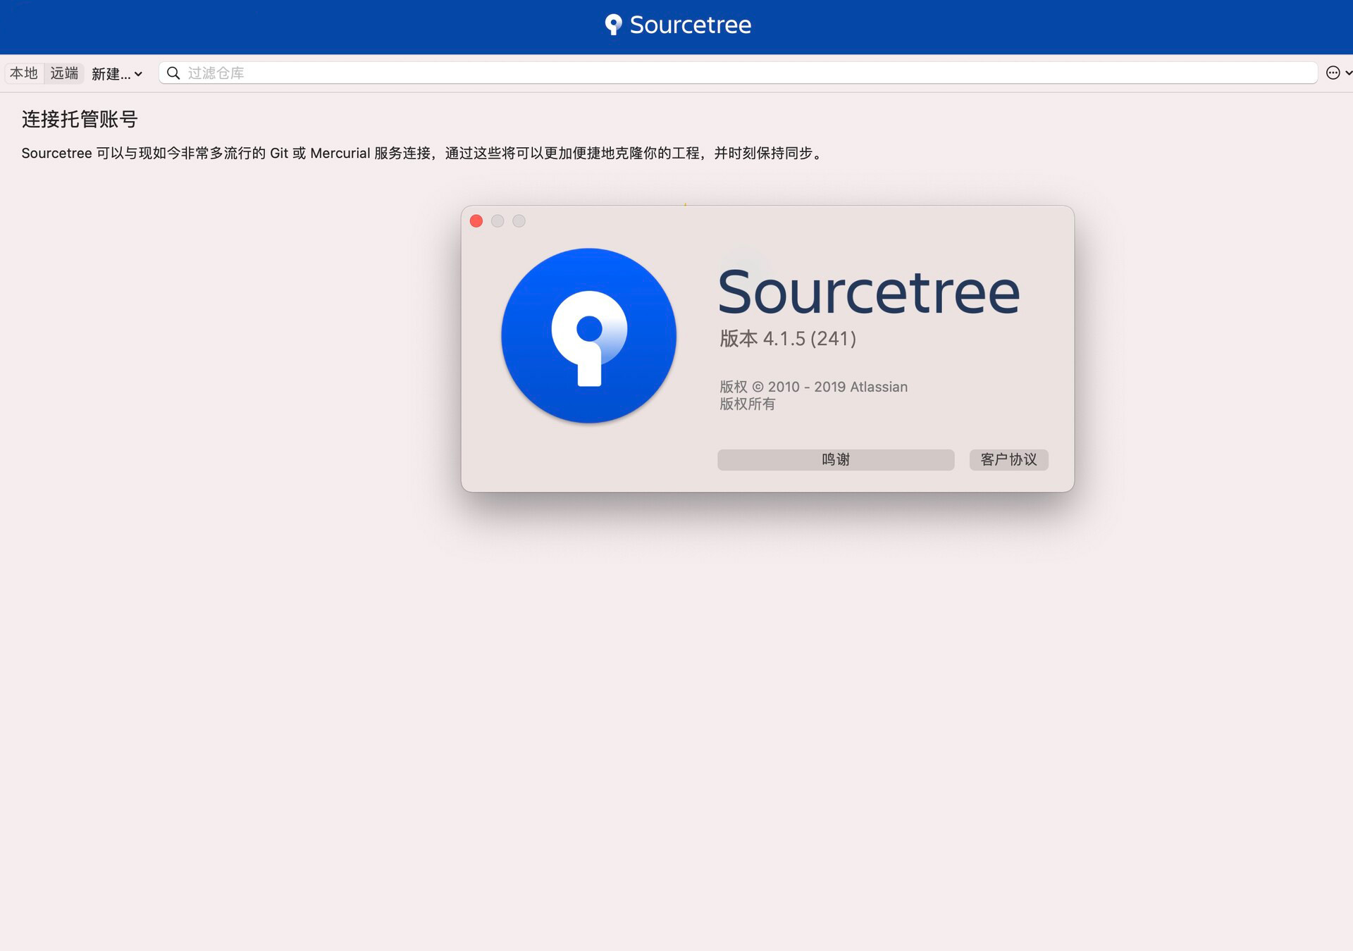The width and height of the screenshot is (1353, 951).
Task: Open 客户协议 from the about dialog
Action: point(1008,459)
